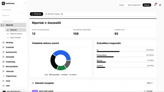Select the Velem megosztott filter
The width and height of the screenshot is (164, 92).
(134, 5)
